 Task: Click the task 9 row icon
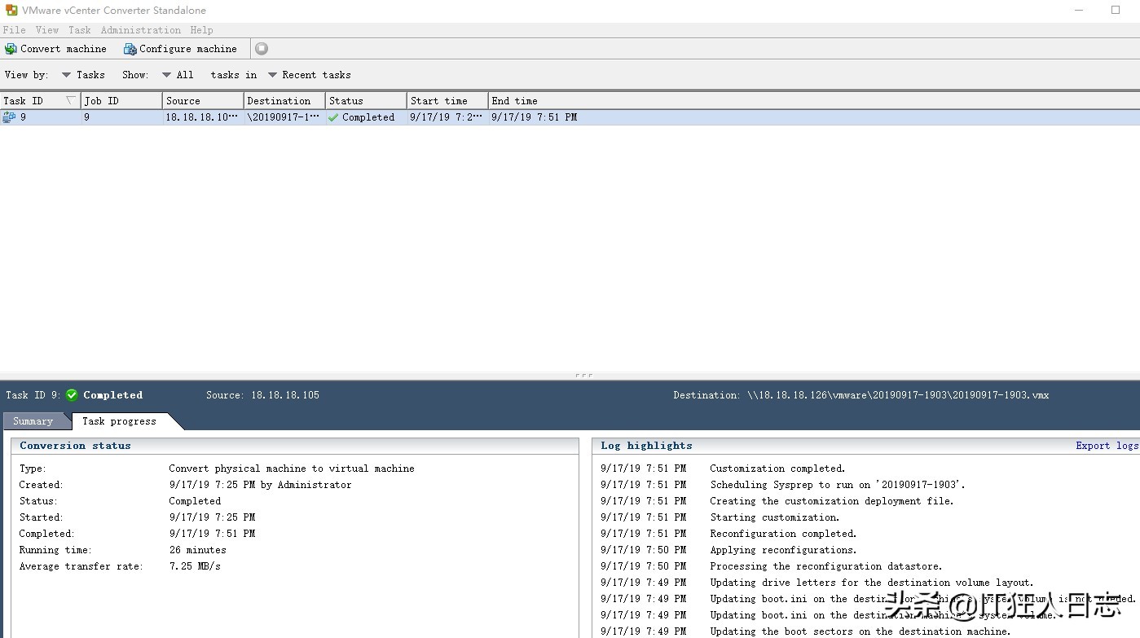tap(9, 117)
